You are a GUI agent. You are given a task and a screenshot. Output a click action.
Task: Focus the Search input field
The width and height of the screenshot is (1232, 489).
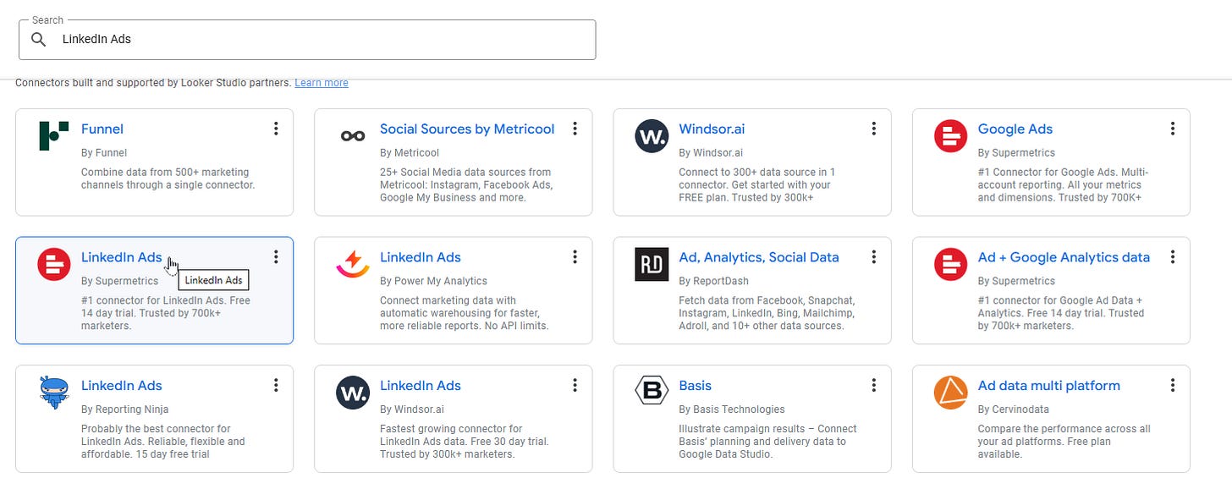pyautogui.click(x=322, y=39)
